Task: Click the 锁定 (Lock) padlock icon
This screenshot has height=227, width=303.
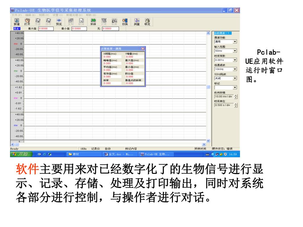Action: pos(147,22)
